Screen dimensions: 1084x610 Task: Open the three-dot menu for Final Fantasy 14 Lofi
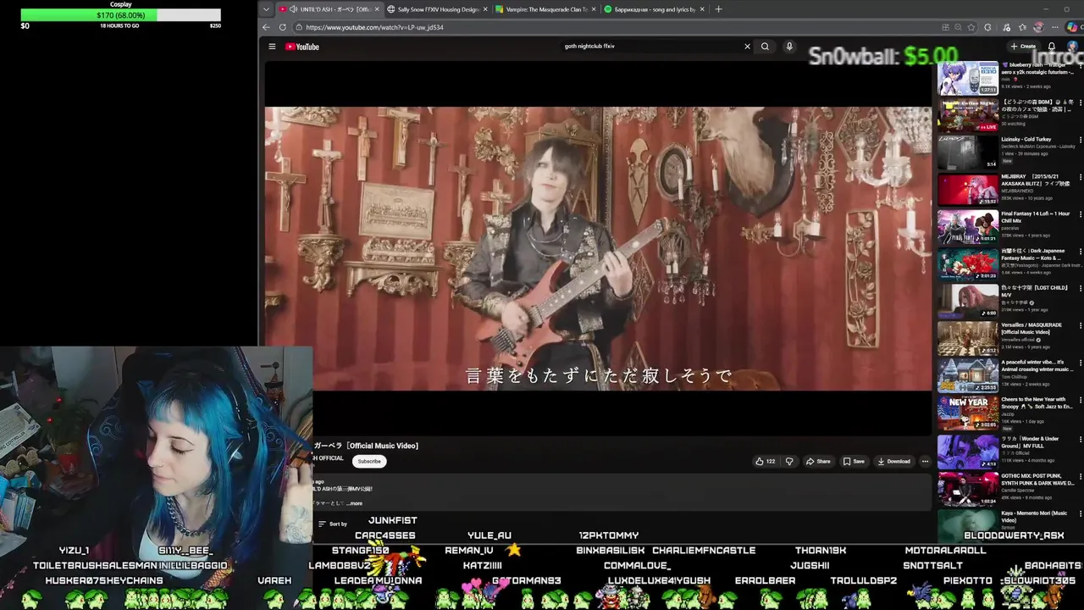(1080, 215)
